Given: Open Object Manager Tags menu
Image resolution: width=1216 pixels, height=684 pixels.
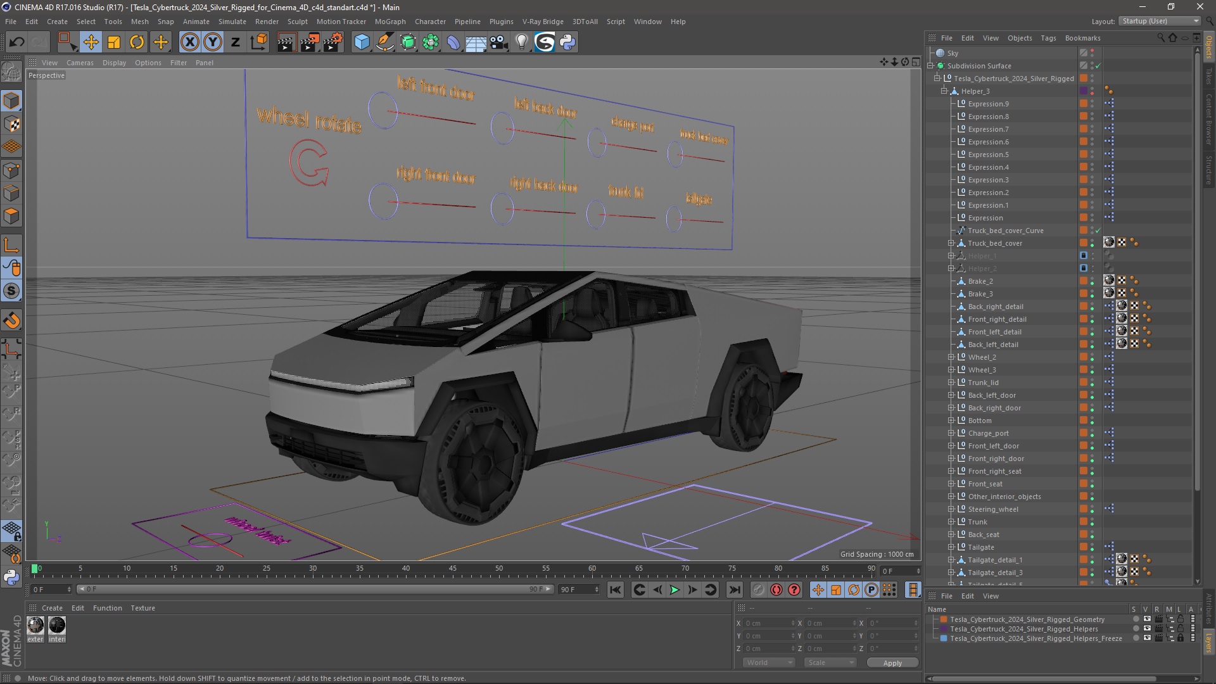Looking at the screenshot, I should coord(1048,38).
